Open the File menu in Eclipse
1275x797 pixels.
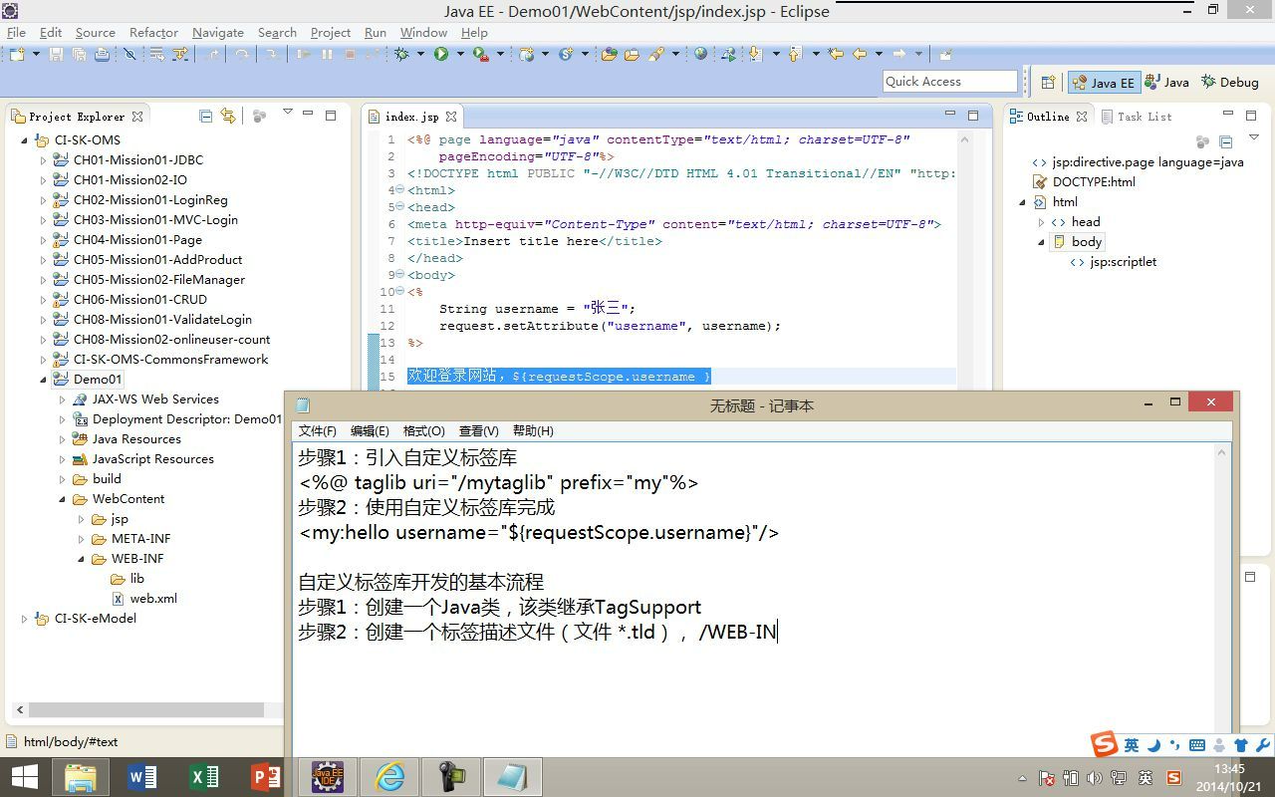(x=16, y=32)
